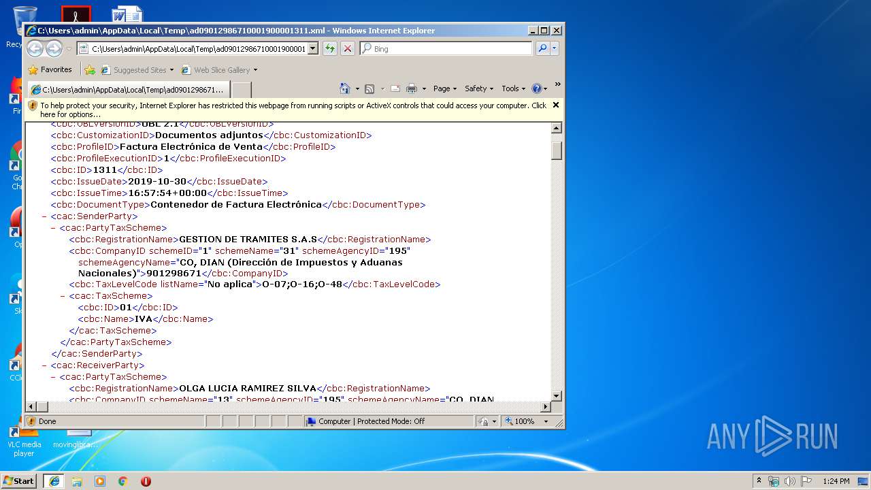Click the RSS Feeds icon
This screenshot has width=871, height=490.
369,88
